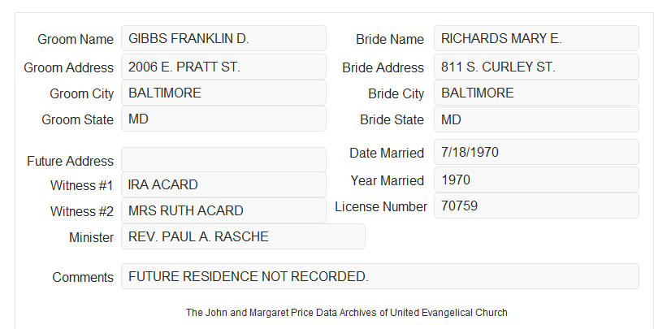Click the Date Married label

[387, 153]
